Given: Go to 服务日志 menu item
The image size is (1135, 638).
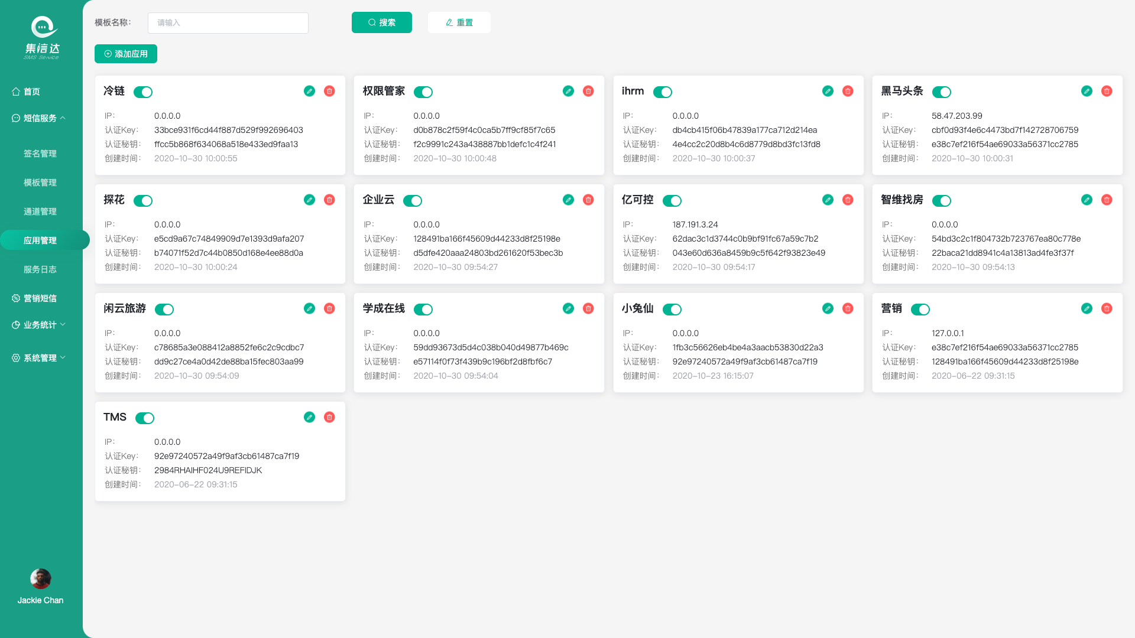Looking at the screenshot, I should (x=40, y=269).
